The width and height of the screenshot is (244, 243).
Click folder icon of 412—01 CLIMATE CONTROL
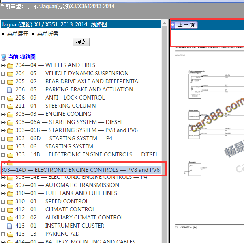10,210
